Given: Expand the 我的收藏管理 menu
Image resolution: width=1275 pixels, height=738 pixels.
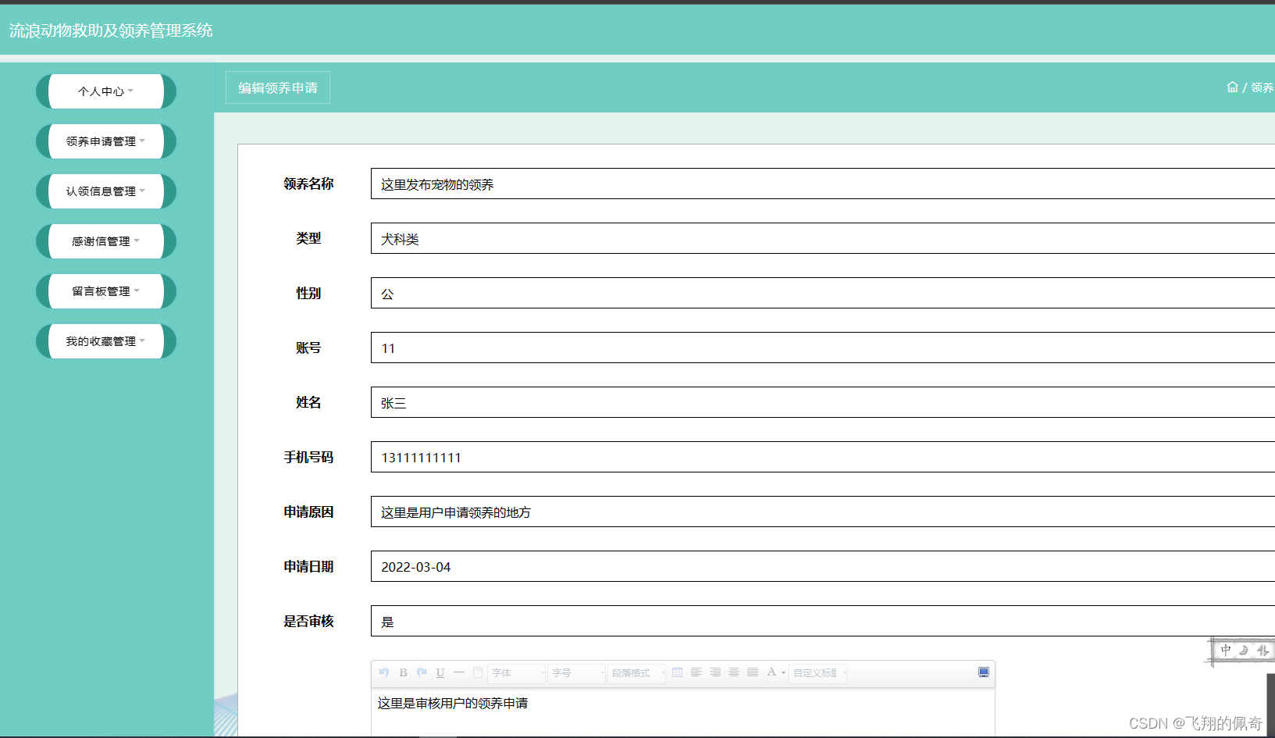Looking at the screenshot, I should point(106,341).
